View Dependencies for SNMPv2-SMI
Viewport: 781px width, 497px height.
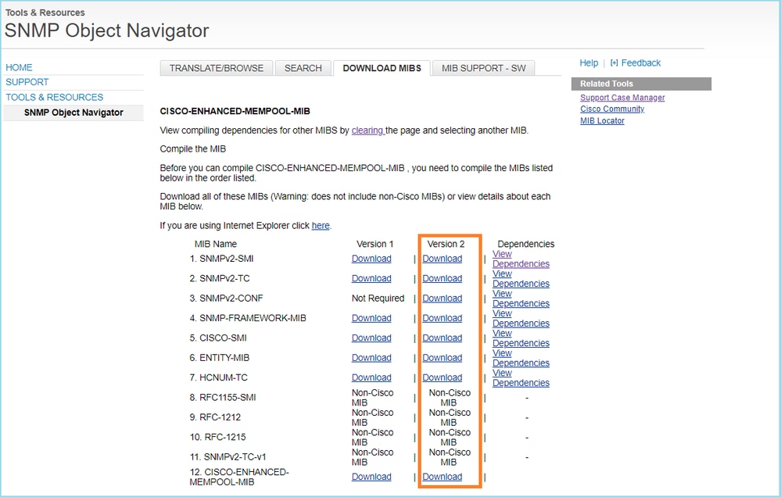(521, 259)
